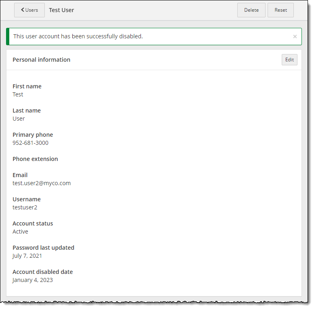Click the Account disabled date label
Image resolution: width=314 pixels, height=309 pixels.
(43, 272)
